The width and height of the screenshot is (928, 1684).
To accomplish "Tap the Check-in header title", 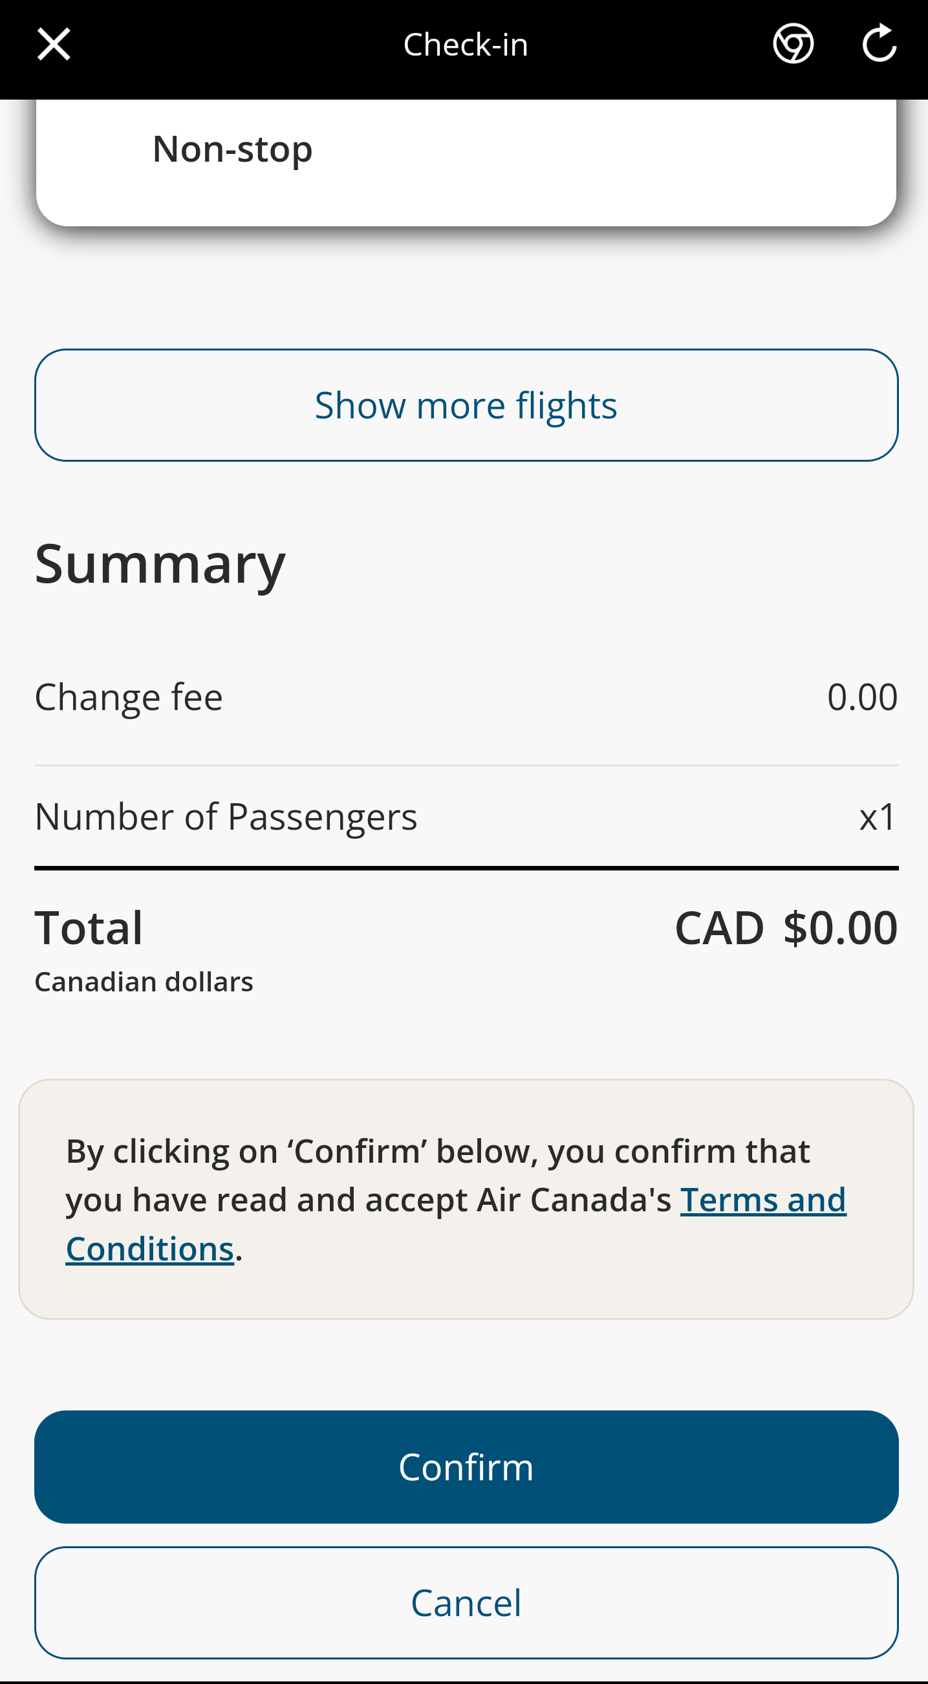I will pos(466,45).
